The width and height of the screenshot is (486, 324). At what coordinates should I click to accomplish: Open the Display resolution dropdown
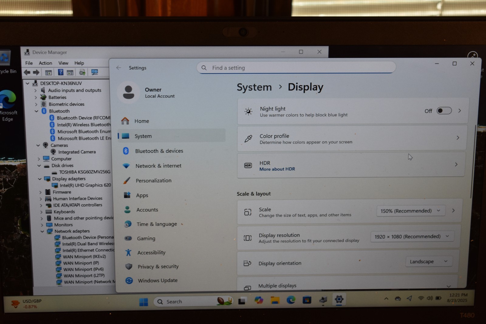412,237
